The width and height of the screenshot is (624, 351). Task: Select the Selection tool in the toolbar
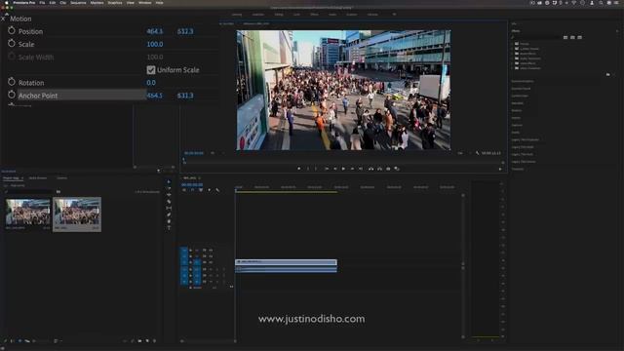tap(169, 181)
